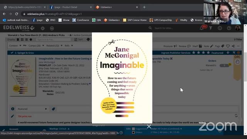This screenshot has width=247, height=139.
Task: Toggle the Orders checkbox in bottom bar
Action: tap(133, 132)
